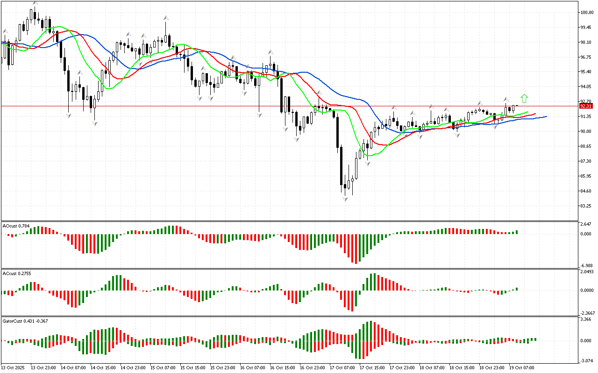Click the right end of blue Alligator line
598x373 pixels.
pyautogui.click(x=546, y=117)
